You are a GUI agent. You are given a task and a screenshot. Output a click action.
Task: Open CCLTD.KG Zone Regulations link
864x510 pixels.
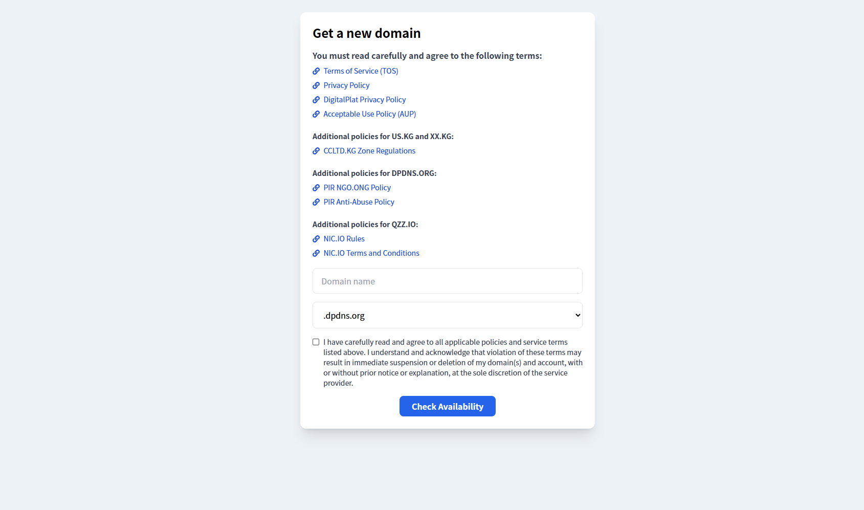click(x=369, y=151)
